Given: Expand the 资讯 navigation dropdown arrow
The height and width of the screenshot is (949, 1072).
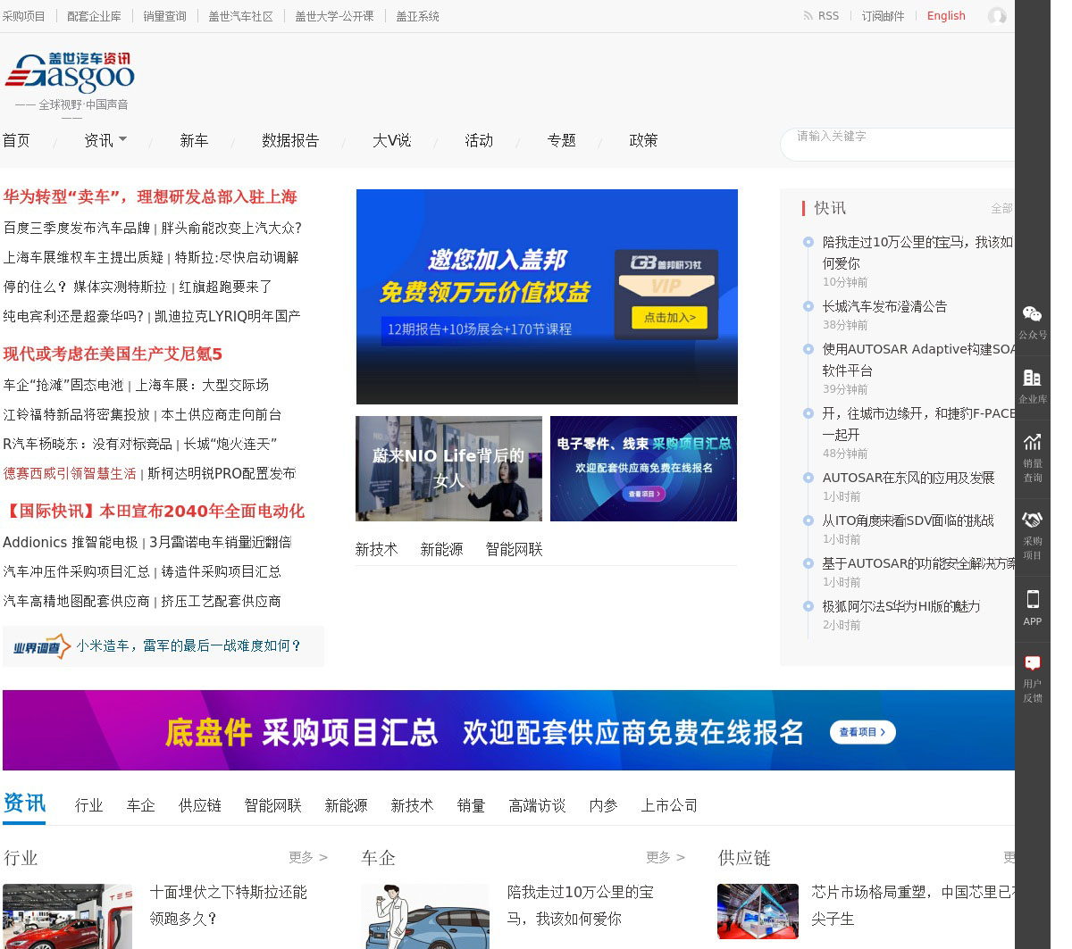Looking at the screenshot, I should pyautogui.click(x=123, y=139).
